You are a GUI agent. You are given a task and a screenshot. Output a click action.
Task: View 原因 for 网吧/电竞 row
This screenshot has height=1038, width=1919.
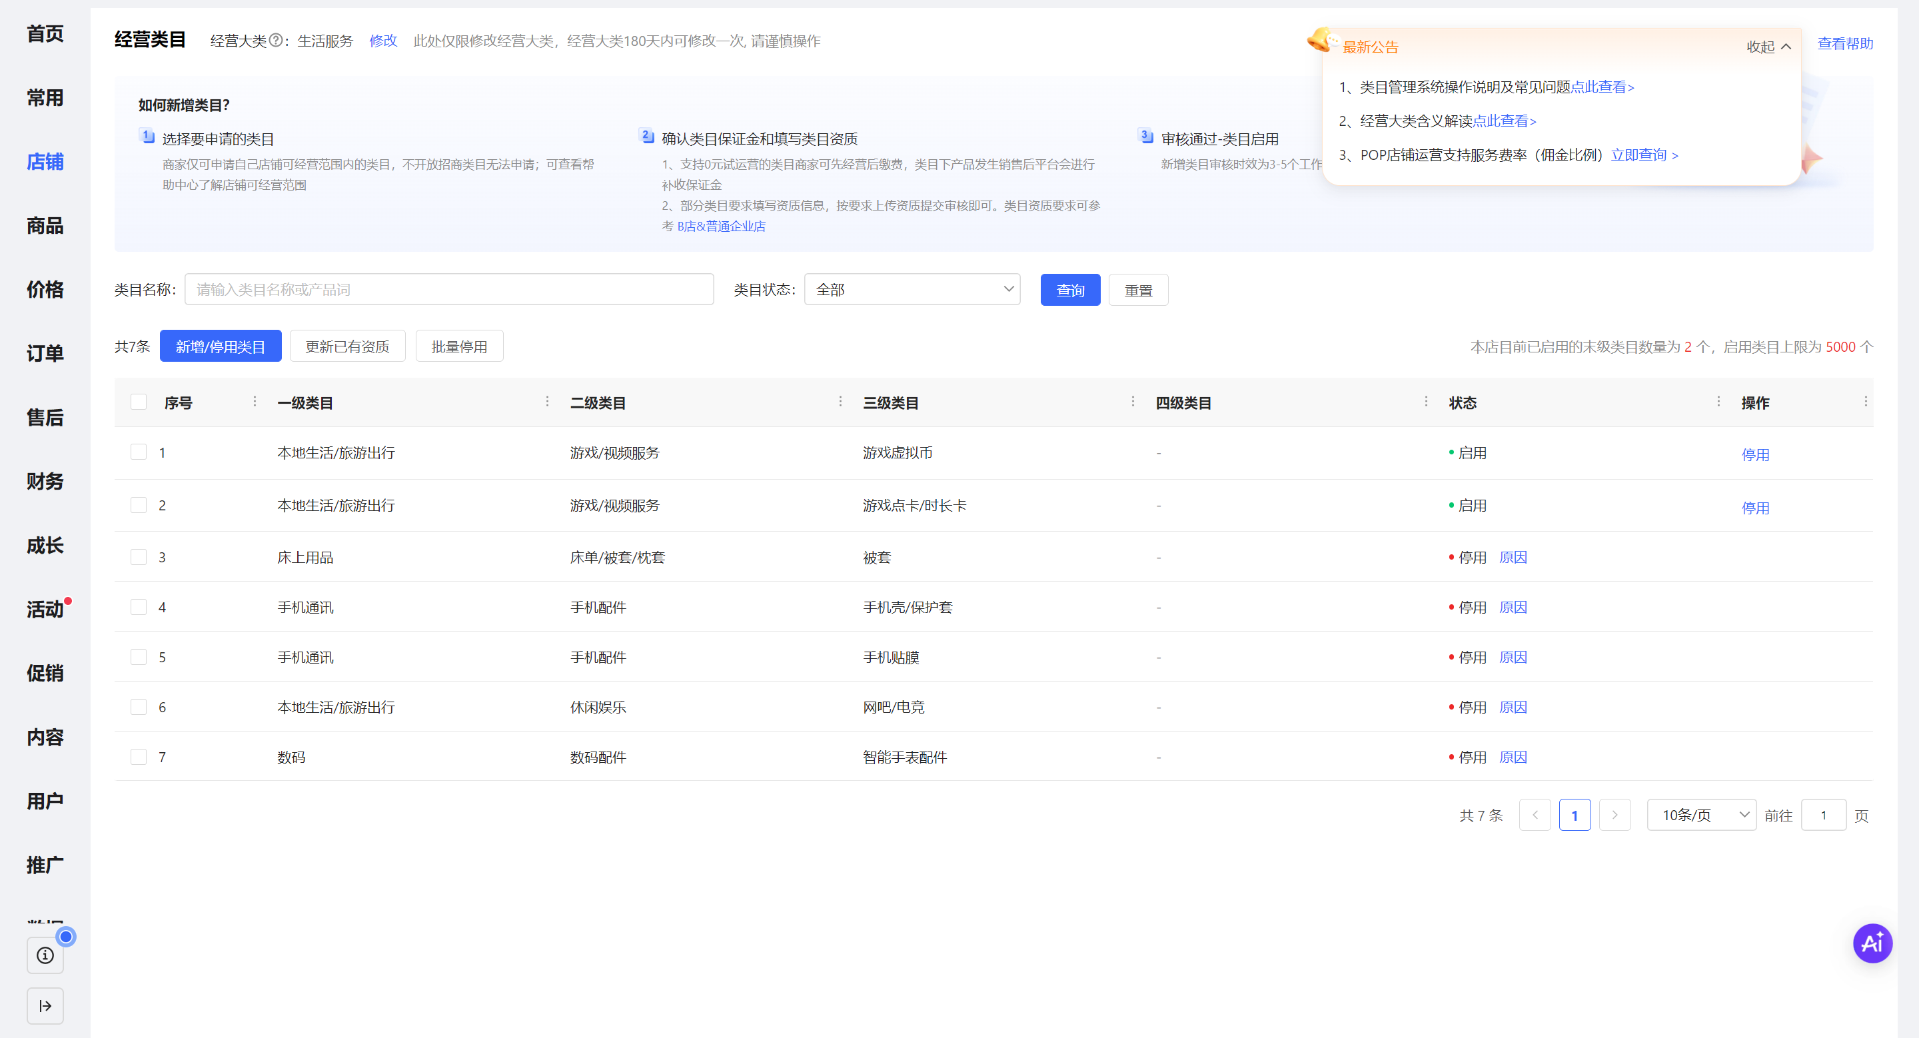click(1513, 707)
